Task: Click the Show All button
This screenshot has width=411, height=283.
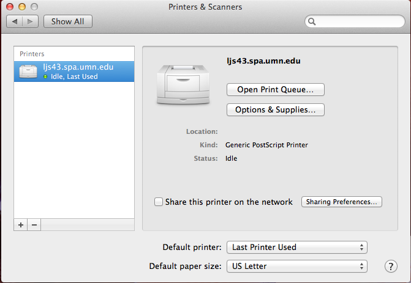Action: click(x=68, y=21)
